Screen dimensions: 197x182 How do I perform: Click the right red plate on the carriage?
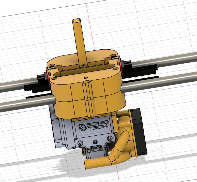coord(120,65)
